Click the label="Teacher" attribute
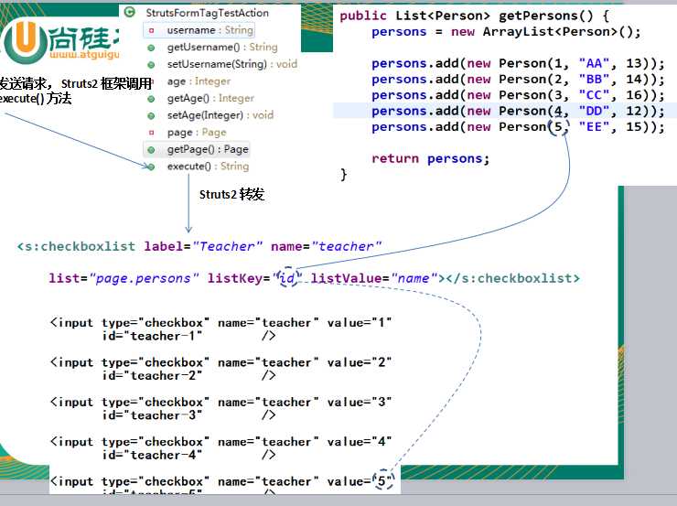This screenshot has height=506, width=677. tap(203, 246)
